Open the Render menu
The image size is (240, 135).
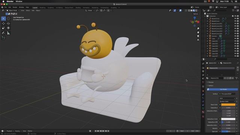coord(15,7)
